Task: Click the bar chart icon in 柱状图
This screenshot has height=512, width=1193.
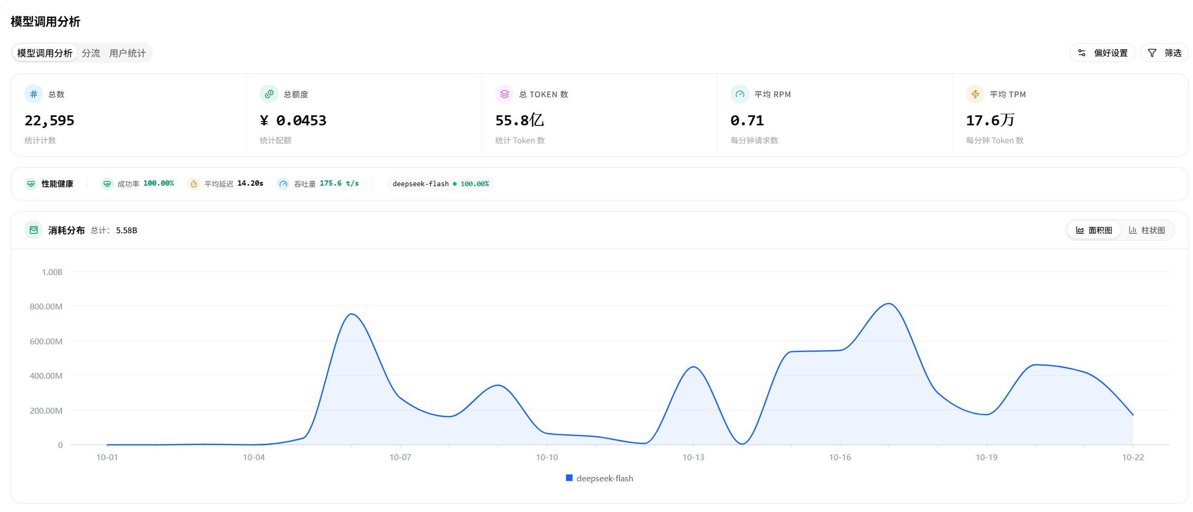Action: pos(1133,230)
